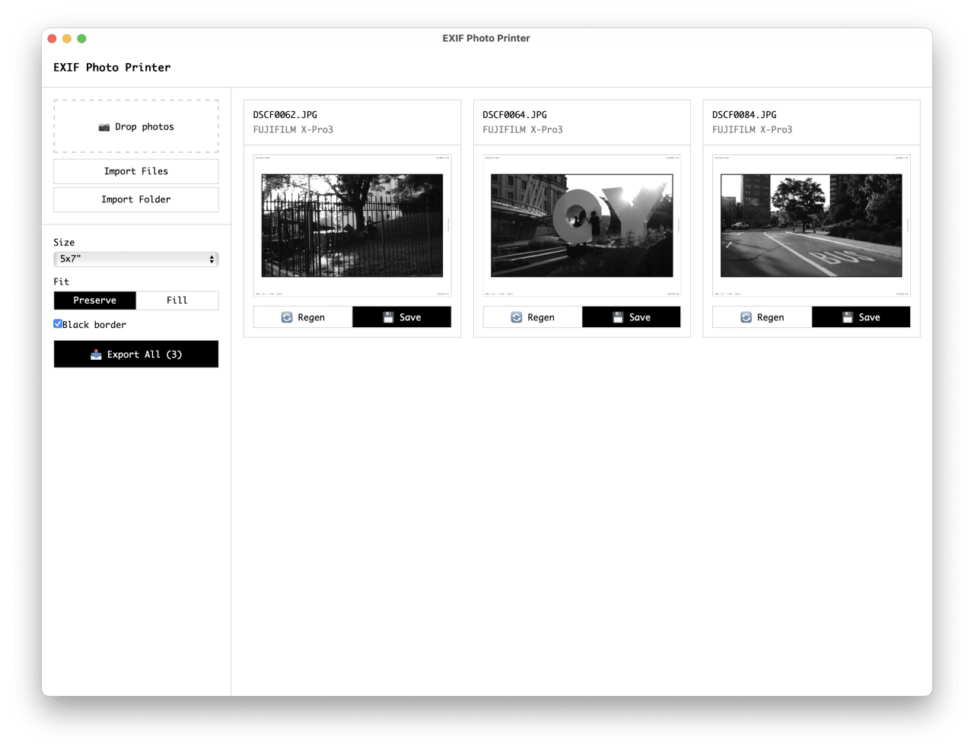The image size is (974, 751).
Task: Uncheck the Black border checkbox
Action: point(57,323)
